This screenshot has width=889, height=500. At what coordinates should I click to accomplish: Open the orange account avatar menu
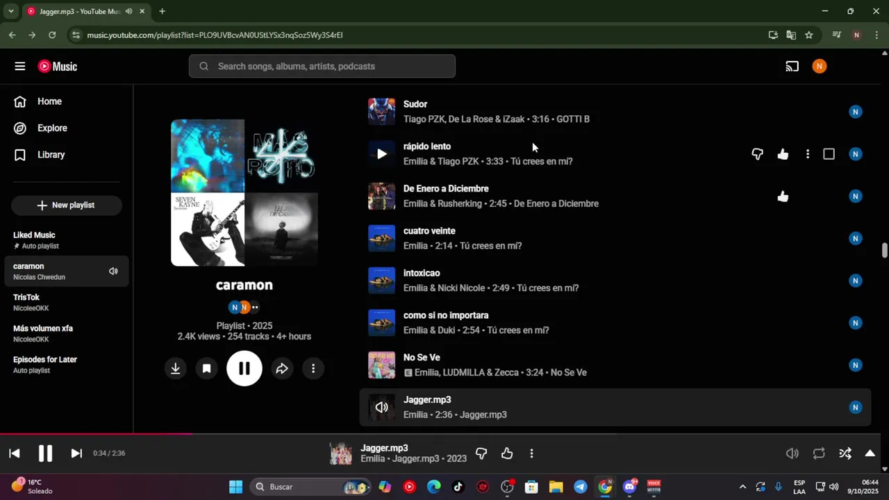(820, 67)
